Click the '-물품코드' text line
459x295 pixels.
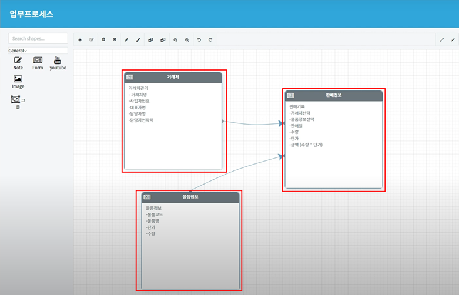pos(155,214)
